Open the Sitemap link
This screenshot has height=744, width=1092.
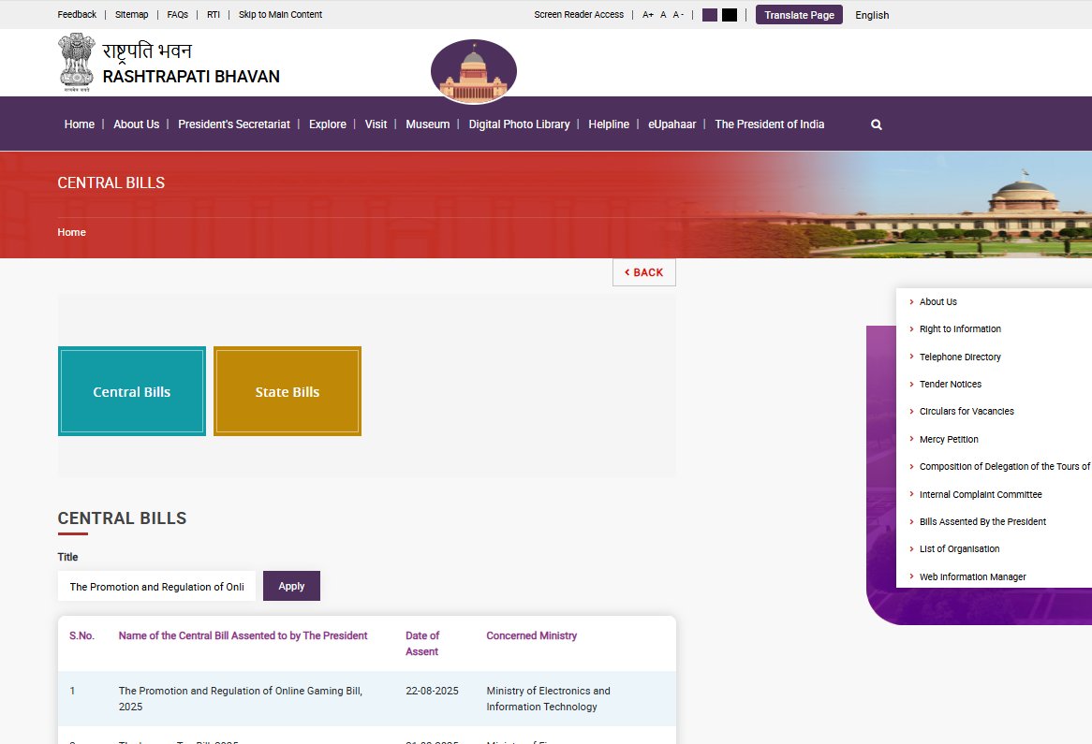pos(132,14)
